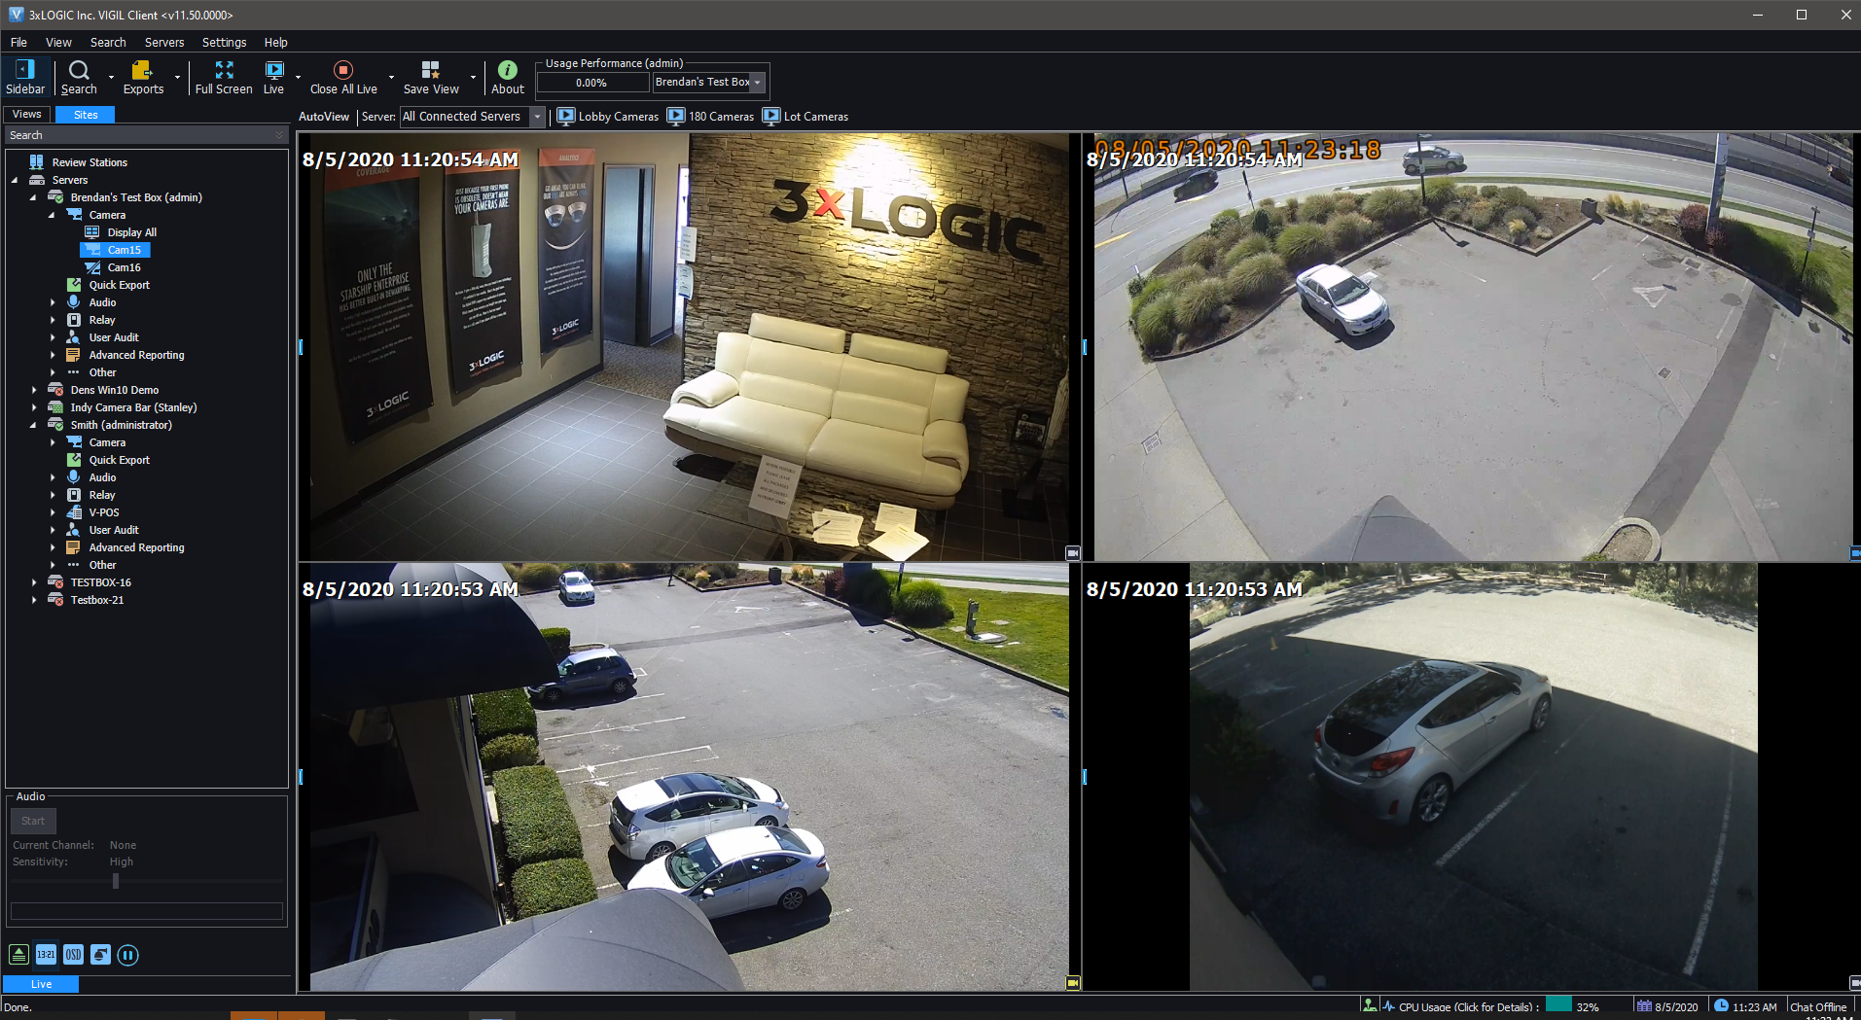1861x1020 pixels.
Task: Toggle the OSD overlay button
Action: (72, 955)
